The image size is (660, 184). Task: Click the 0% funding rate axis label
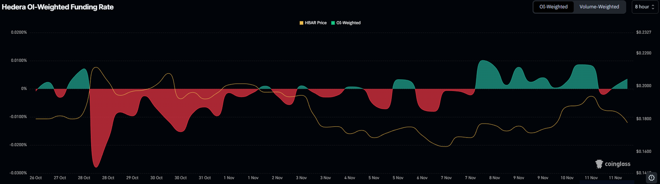click(x=24, y=89)
